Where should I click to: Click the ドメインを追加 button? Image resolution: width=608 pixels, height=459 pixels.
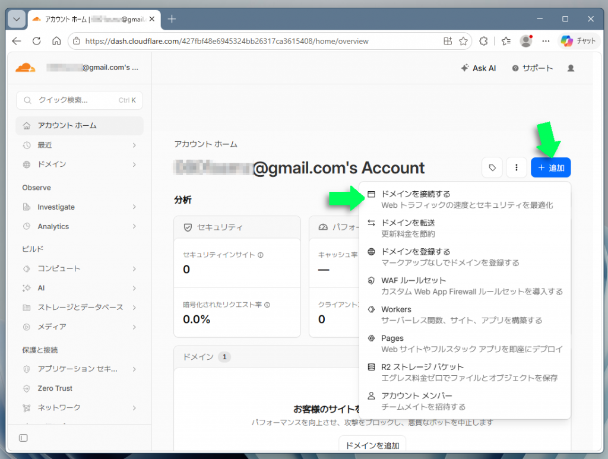[372, 445]
